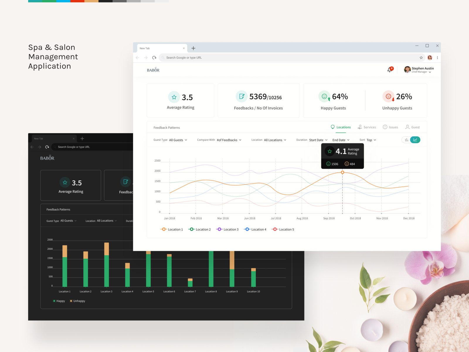Select the Locations map pin icon
469x352 pixels.
coord(333,127)
